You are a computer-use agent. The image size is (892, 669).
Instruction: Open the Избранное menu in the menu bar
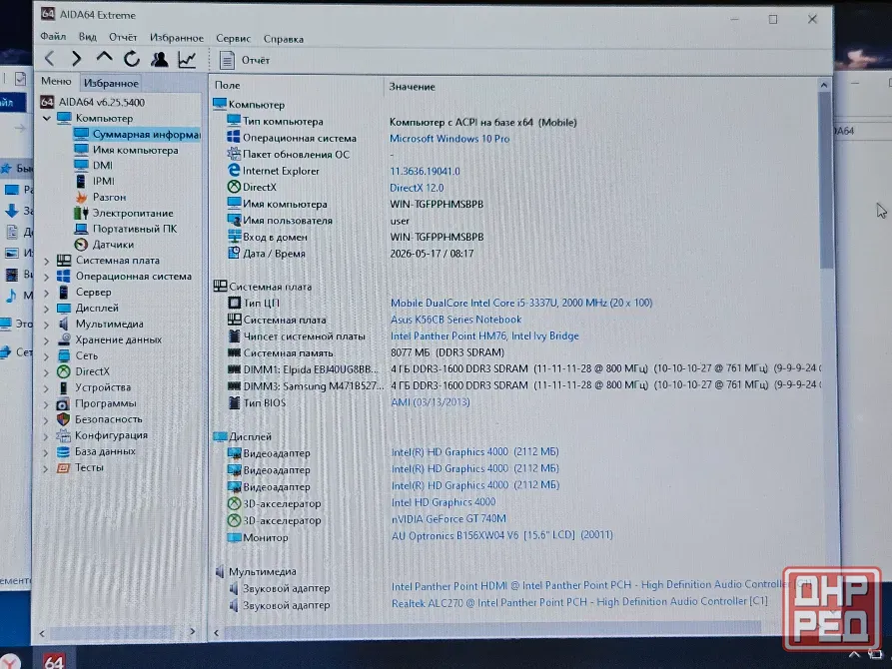click(177, 38)
